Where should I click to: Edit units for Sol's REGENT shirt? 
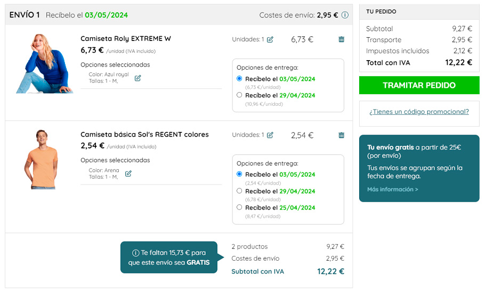point(270,135)
